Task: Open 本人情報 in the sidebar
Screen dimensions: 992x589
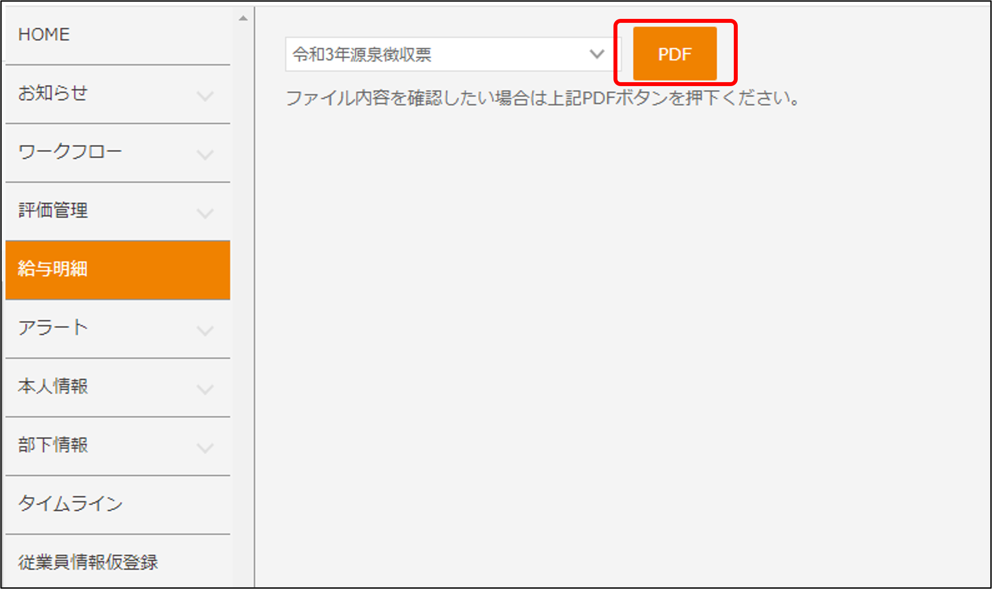Action: [53, 386]
